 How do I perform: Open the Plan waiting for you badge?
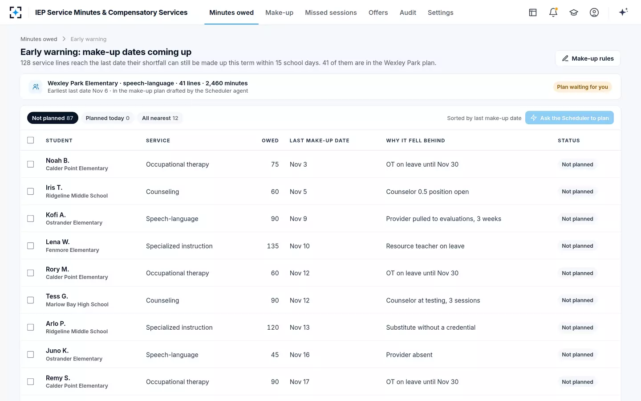[x=582, y=87]
